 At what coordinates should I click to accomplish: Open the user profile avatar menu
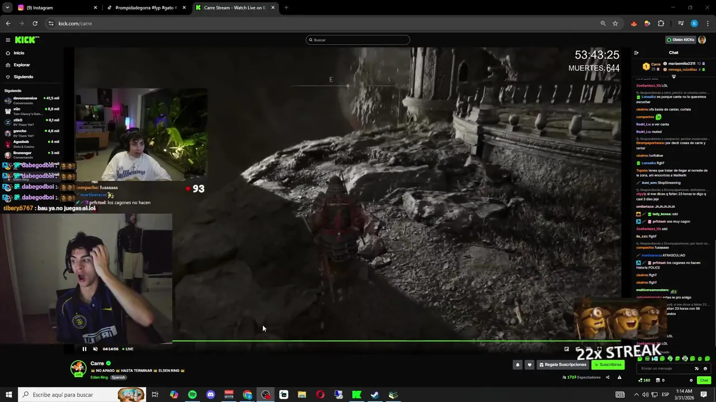(702, 40)
